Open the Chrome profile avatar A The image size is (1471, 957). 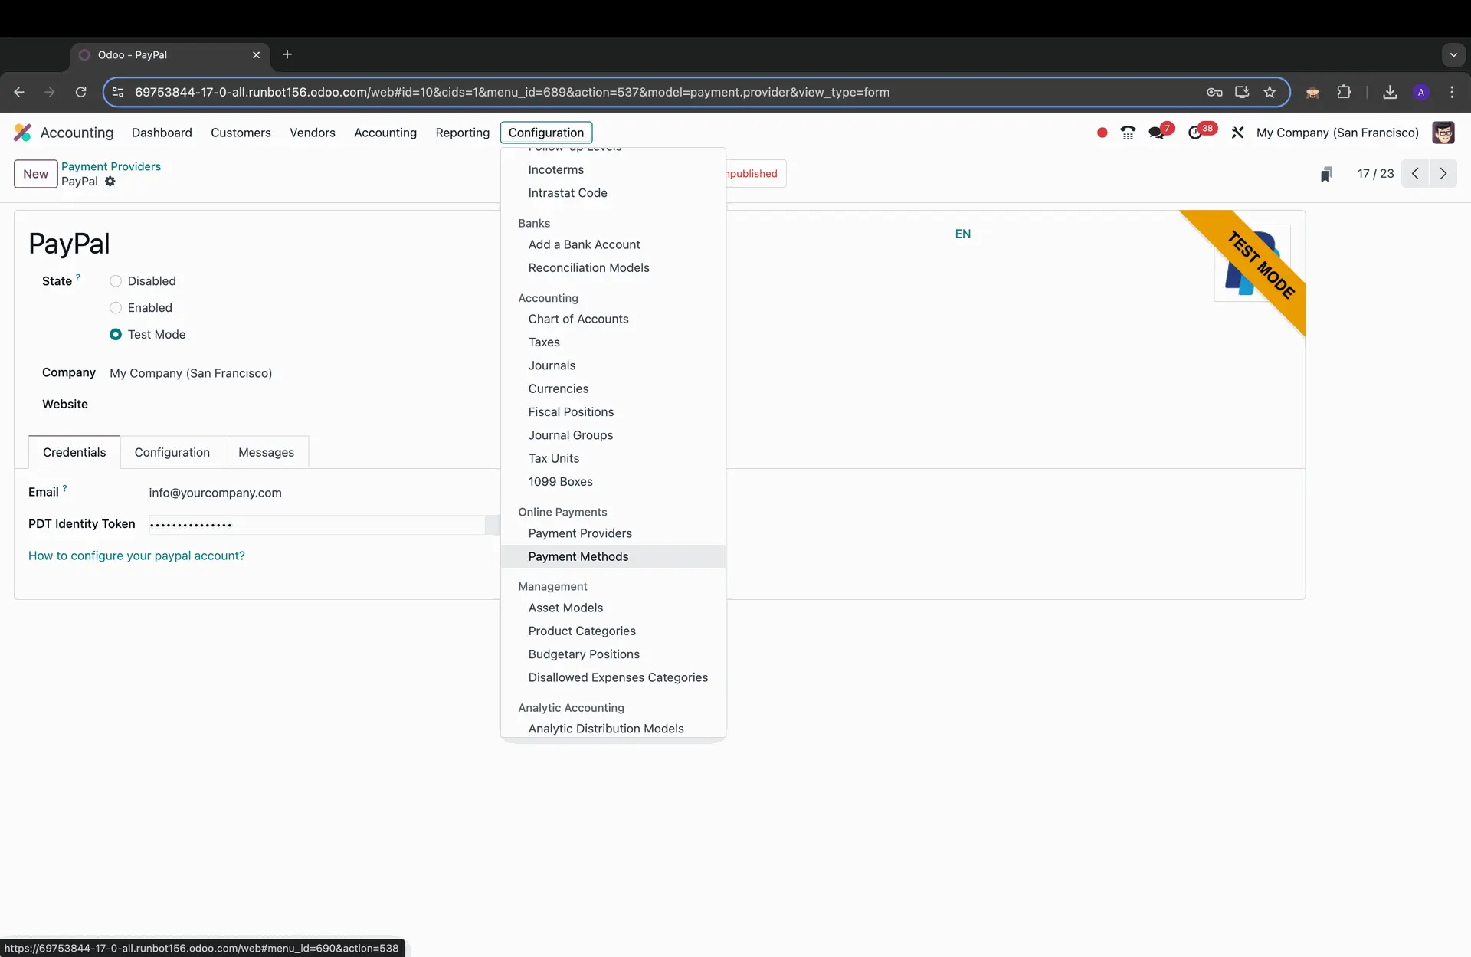click(1421, 92)
